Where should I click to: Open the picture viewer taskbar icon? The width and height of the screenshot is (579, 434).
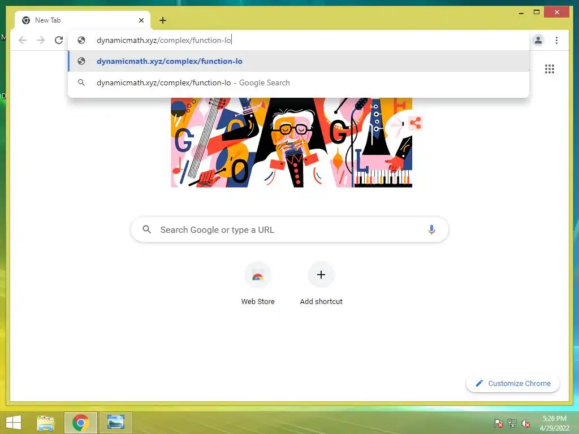(115, 423)
